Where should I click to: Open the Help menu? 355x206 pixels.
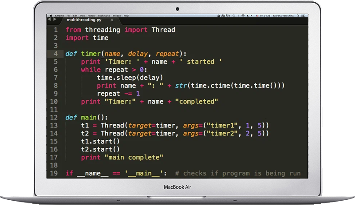(126, 16)
